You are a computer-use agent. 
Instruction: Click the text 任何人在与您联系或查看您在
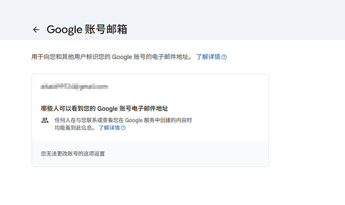click(x=89, y=120)
